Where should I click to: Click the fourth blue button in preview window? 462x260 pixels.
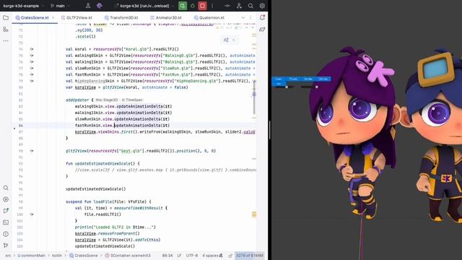[x=323, y=79]
